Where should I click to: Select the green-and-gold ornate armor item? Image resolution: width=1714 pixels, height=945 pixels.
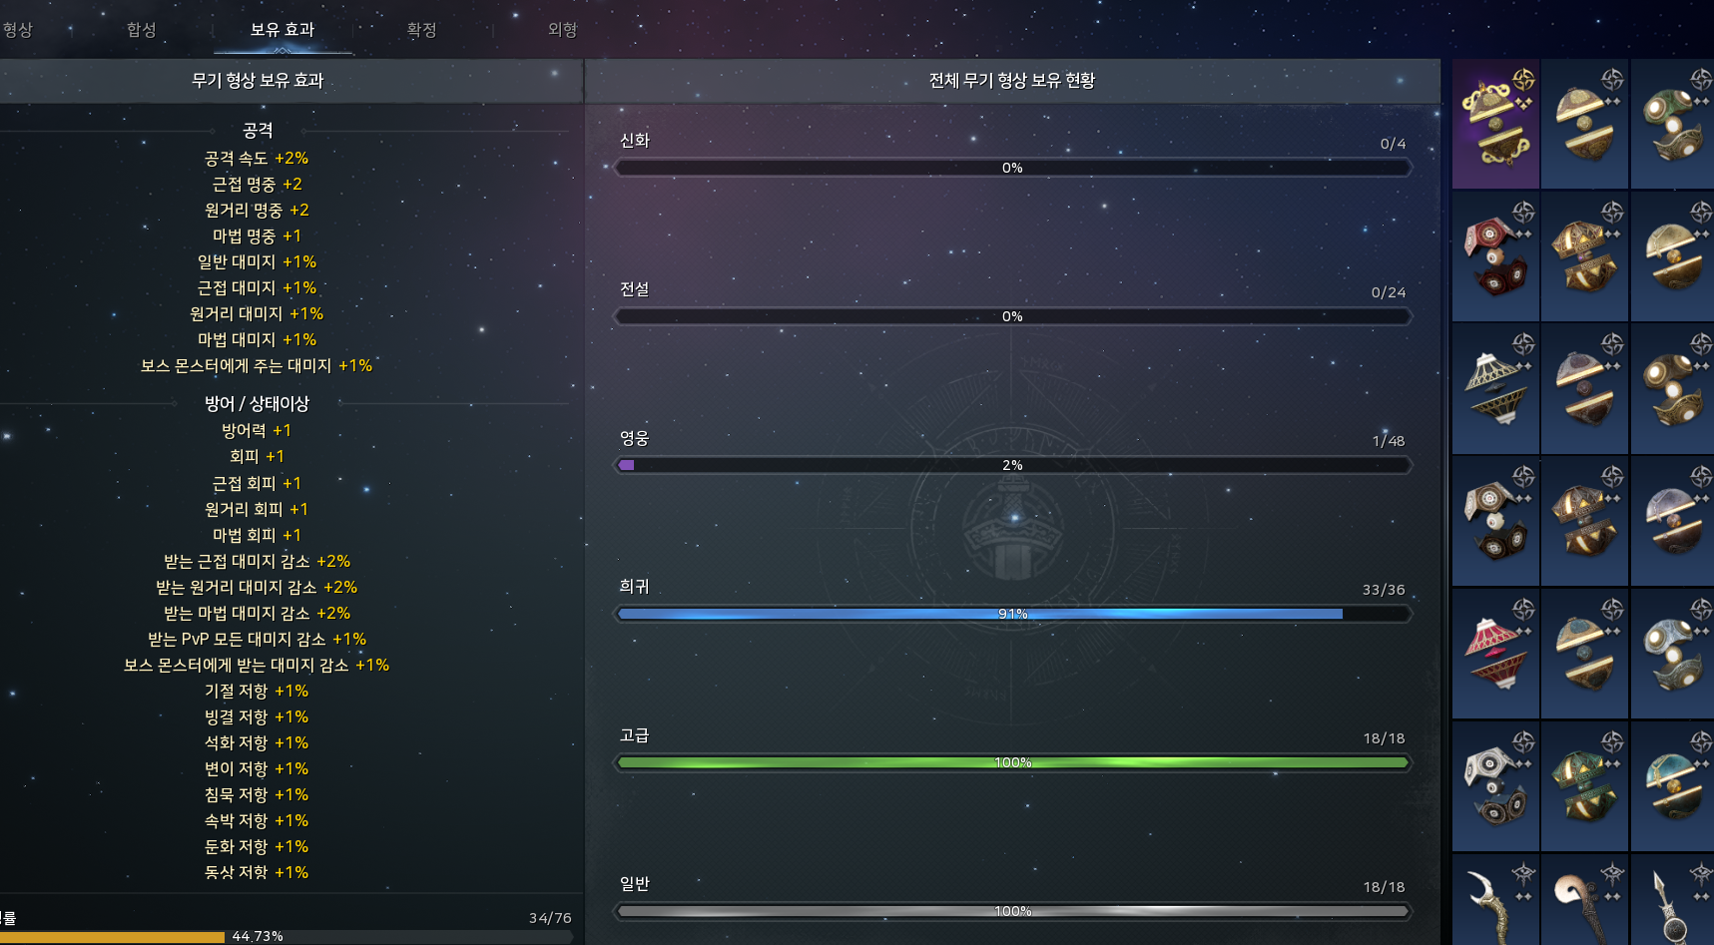(x=1584, y=786)
